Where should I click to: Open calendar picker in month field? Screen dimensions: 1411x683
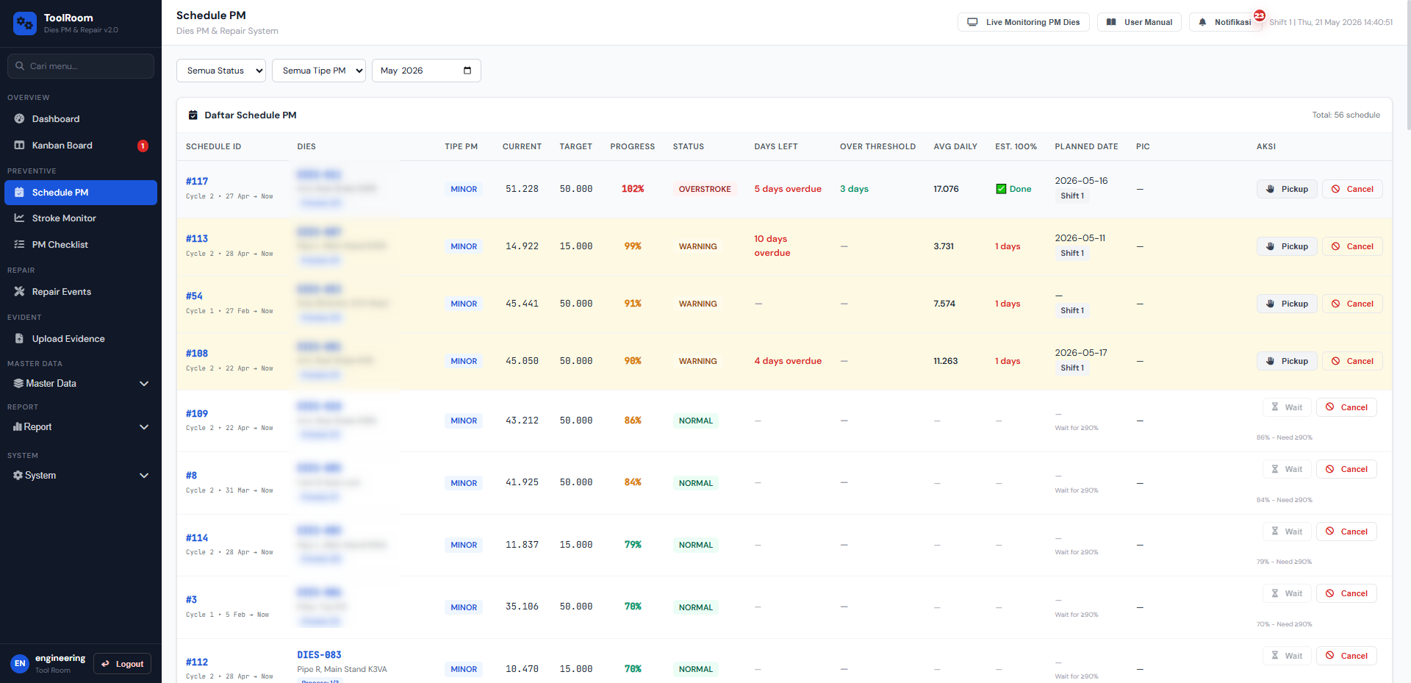(467, 71)
